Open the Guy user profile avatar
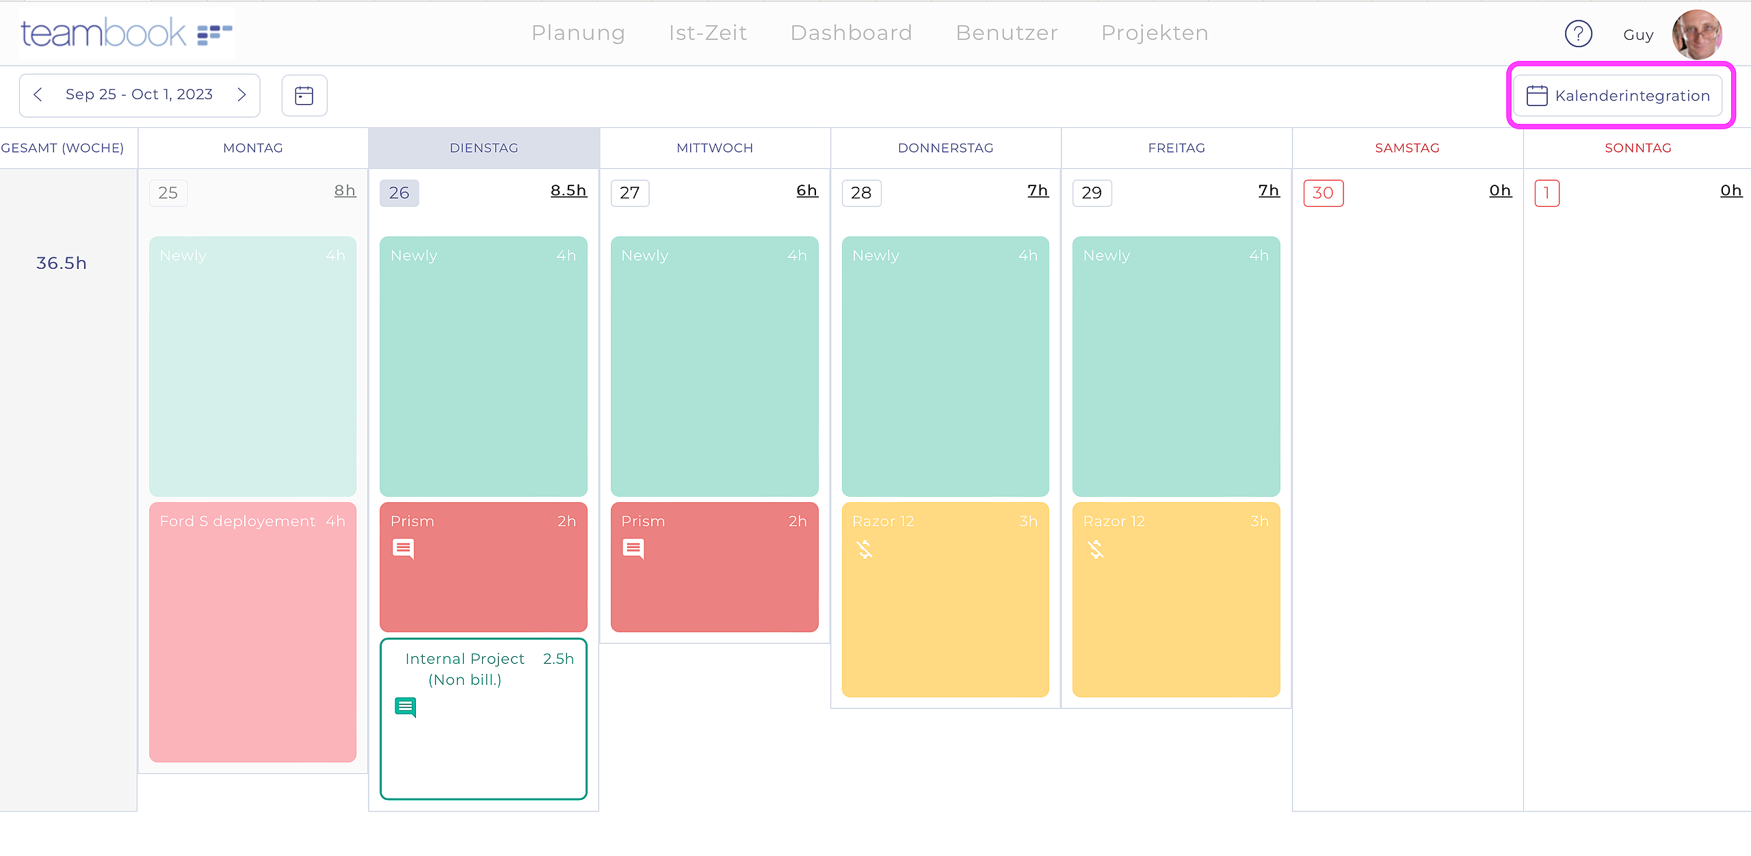Viewport: 1751px width, 856px height. click(1696, 34)
